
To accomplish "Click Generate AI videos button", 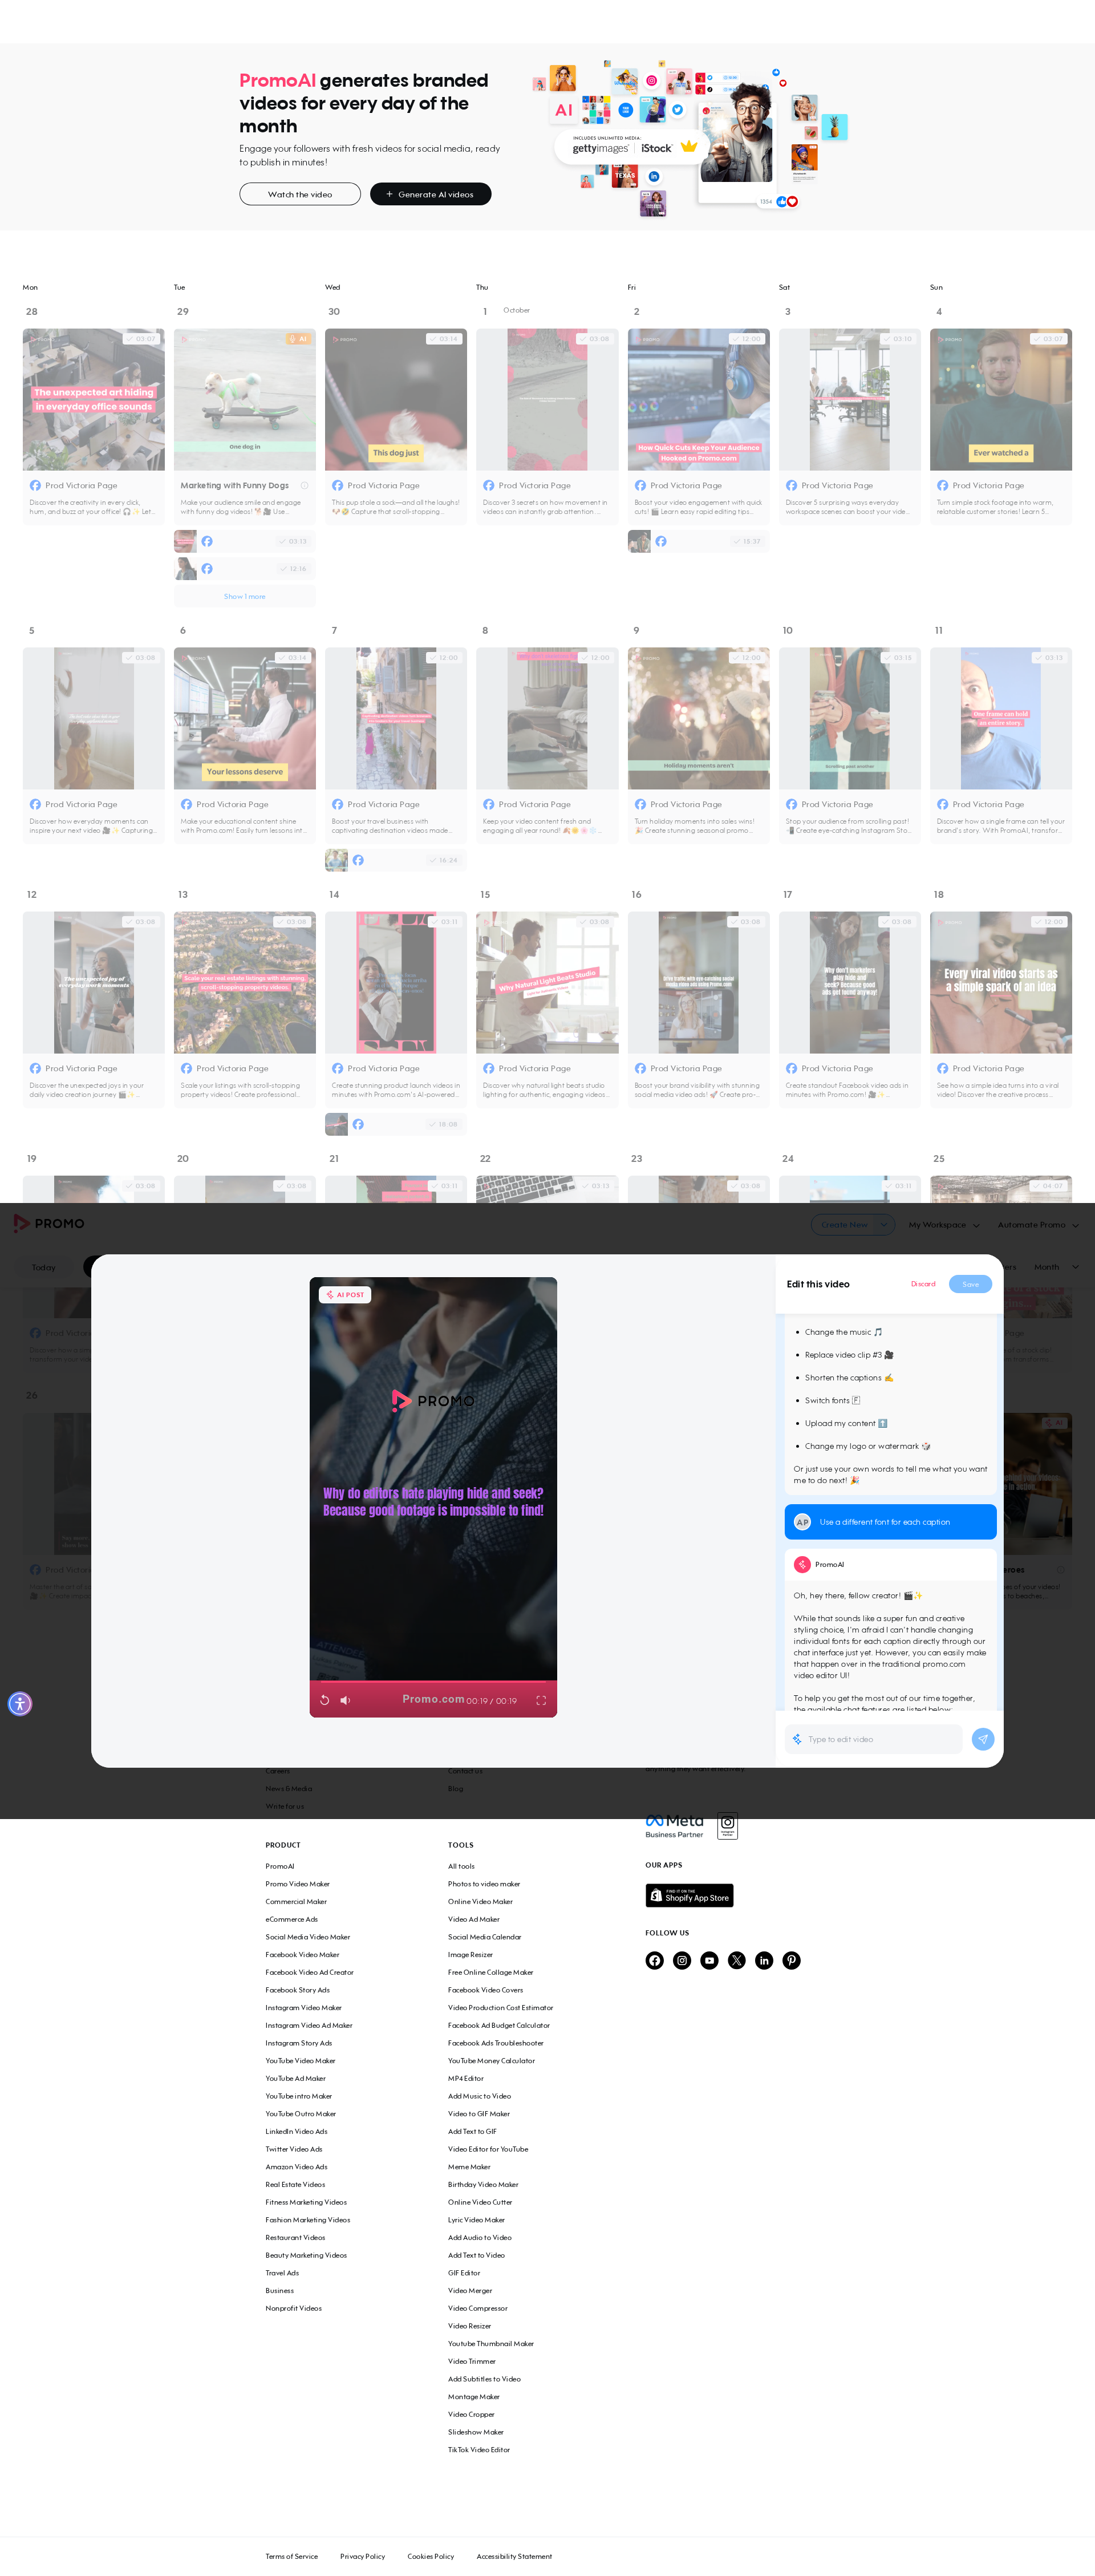I will [430, 194].
